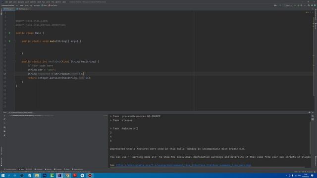This screenshot has height=178, width=317.
Task: Open the Edit menu
Action: [x=10, y=2]
